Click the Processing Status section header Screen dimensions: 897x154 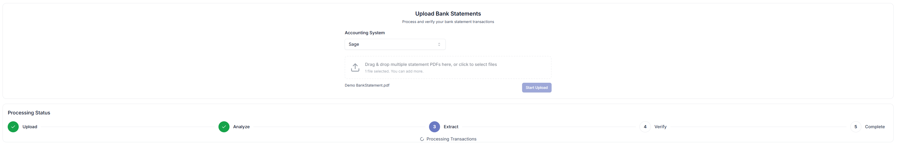pyautogui.click(x=29, y=112)
